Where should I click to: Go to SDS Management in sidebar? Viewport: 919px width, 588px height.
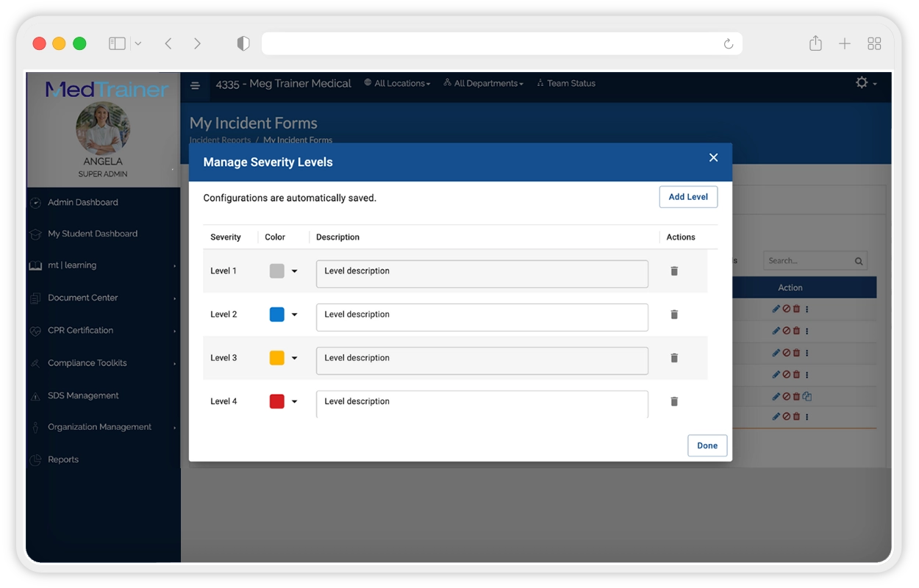[x=83, y=395]
